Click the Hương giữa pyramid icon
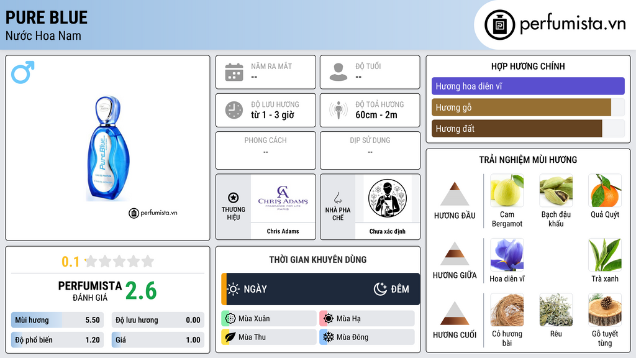Screen dimensions: 636x358 click(455, 254)
